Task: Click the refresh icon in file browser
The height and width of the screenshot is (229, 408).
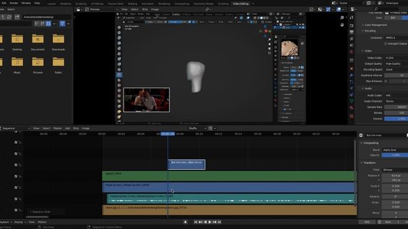Action: tap(9, 17)
